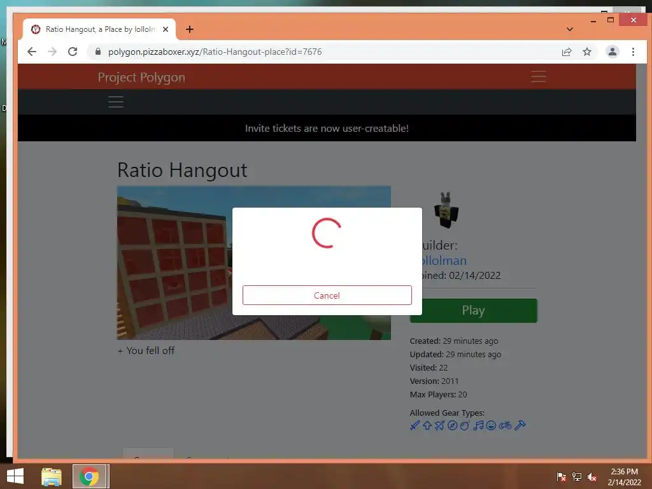Click the "Updated: 29 minutes ago" text
The height and width of the screenshot is (489, 652).
(x=455, y=354)
